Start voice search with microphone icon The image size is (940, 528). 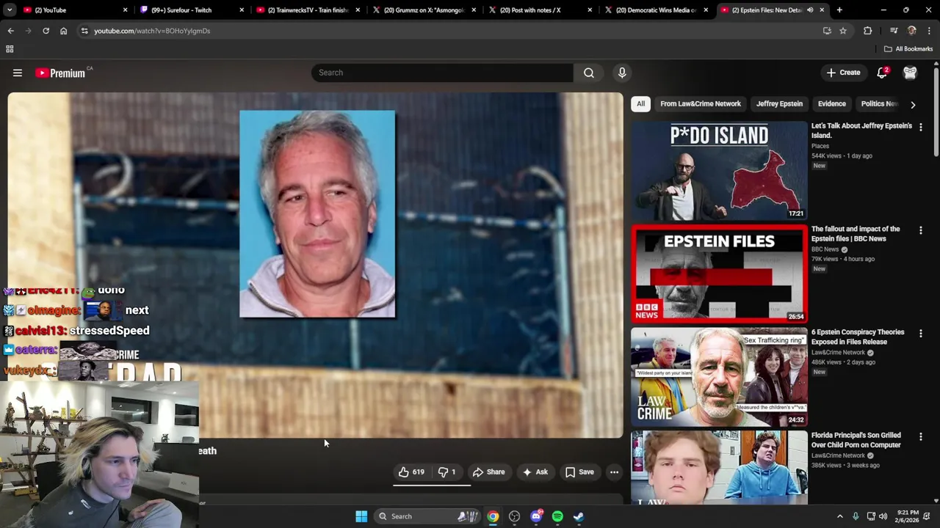(x=622, y=73)
